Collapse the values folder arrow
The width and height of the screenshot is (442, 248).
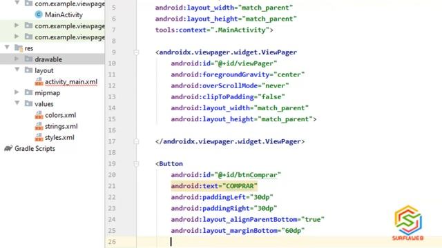click(17, 103)
